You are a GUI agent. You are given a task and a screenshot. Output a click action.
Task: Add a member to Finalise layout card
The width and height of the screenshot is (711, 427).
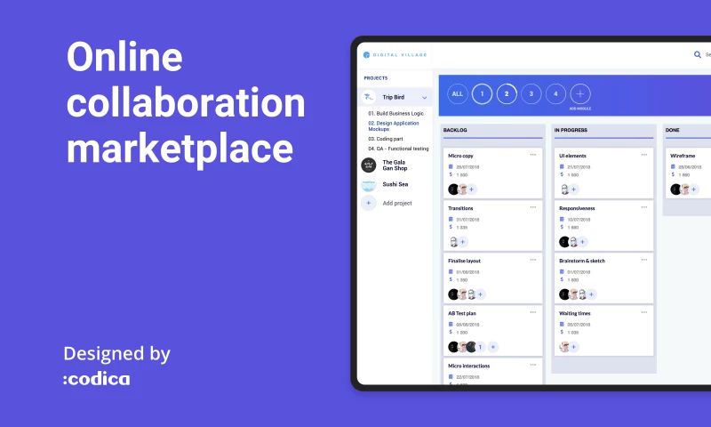(x=480, y=294)
